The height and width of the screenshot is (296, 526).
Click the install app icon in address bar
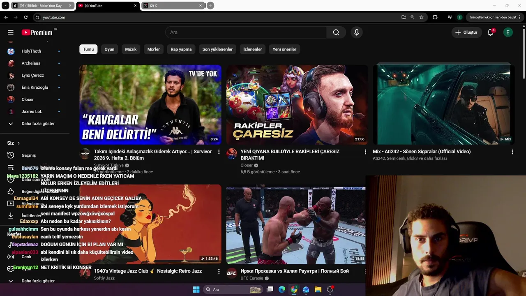[x=404, y=17]
